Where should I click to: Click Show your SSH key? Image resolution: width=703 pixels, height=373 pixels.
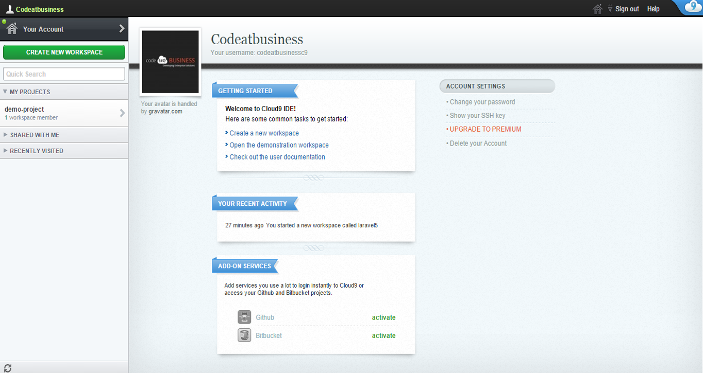point(477,115)
